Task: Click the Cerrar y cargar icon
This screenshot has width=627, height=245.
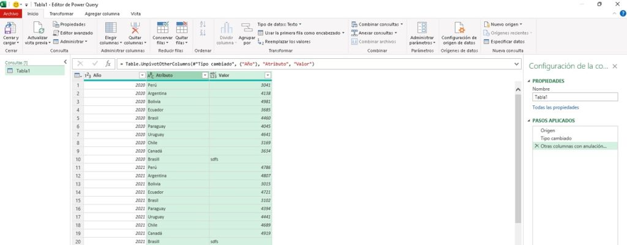Action: pos(10,28)
